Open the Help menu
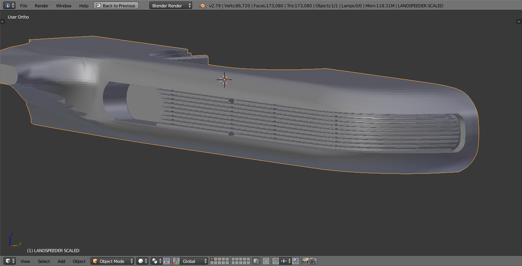Screen dimensions: 522x266 (x=84, y=6)
